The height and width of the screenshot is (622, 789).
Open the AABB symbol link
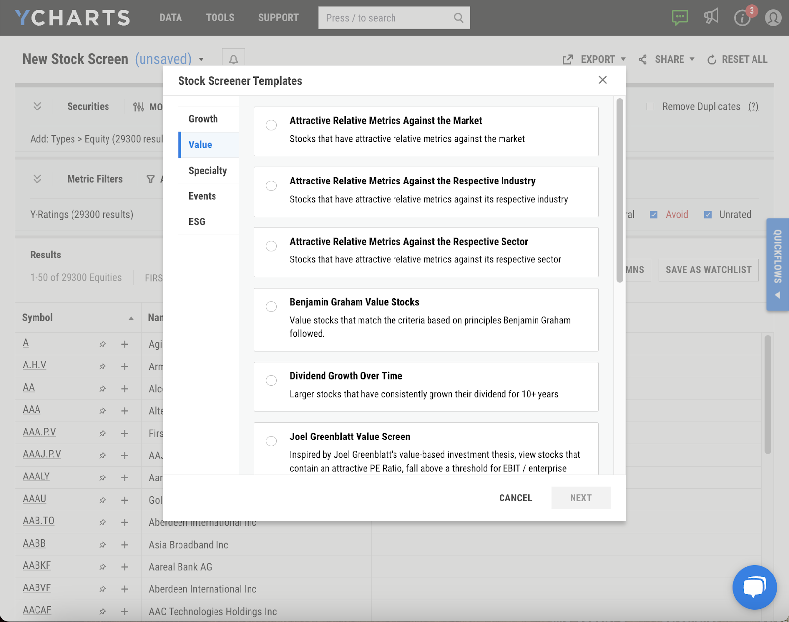point(34,543)
